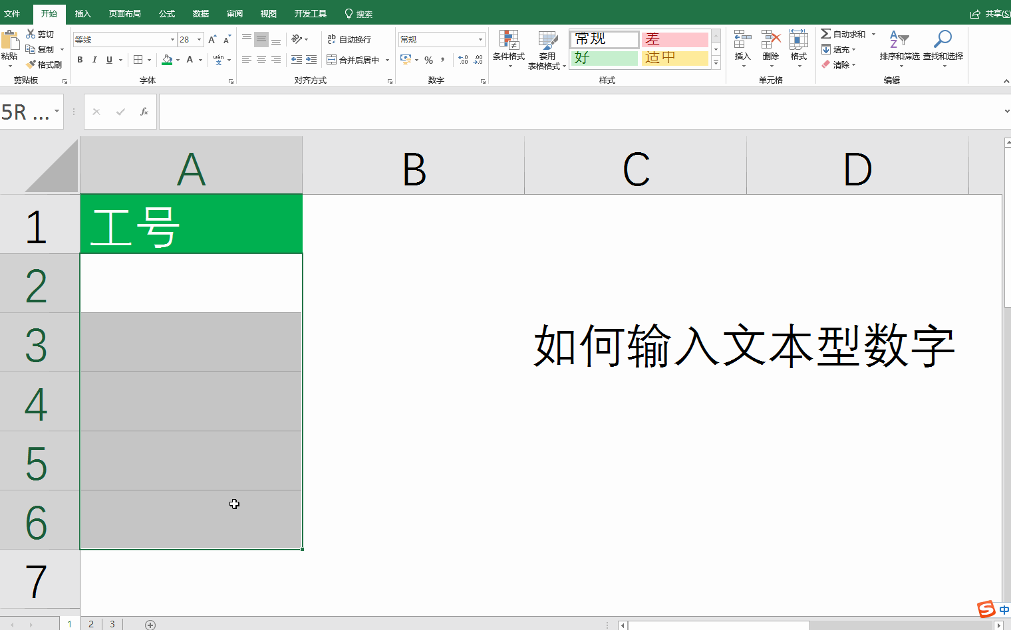Increase the font size with the large A button

(x=212, y=40)
